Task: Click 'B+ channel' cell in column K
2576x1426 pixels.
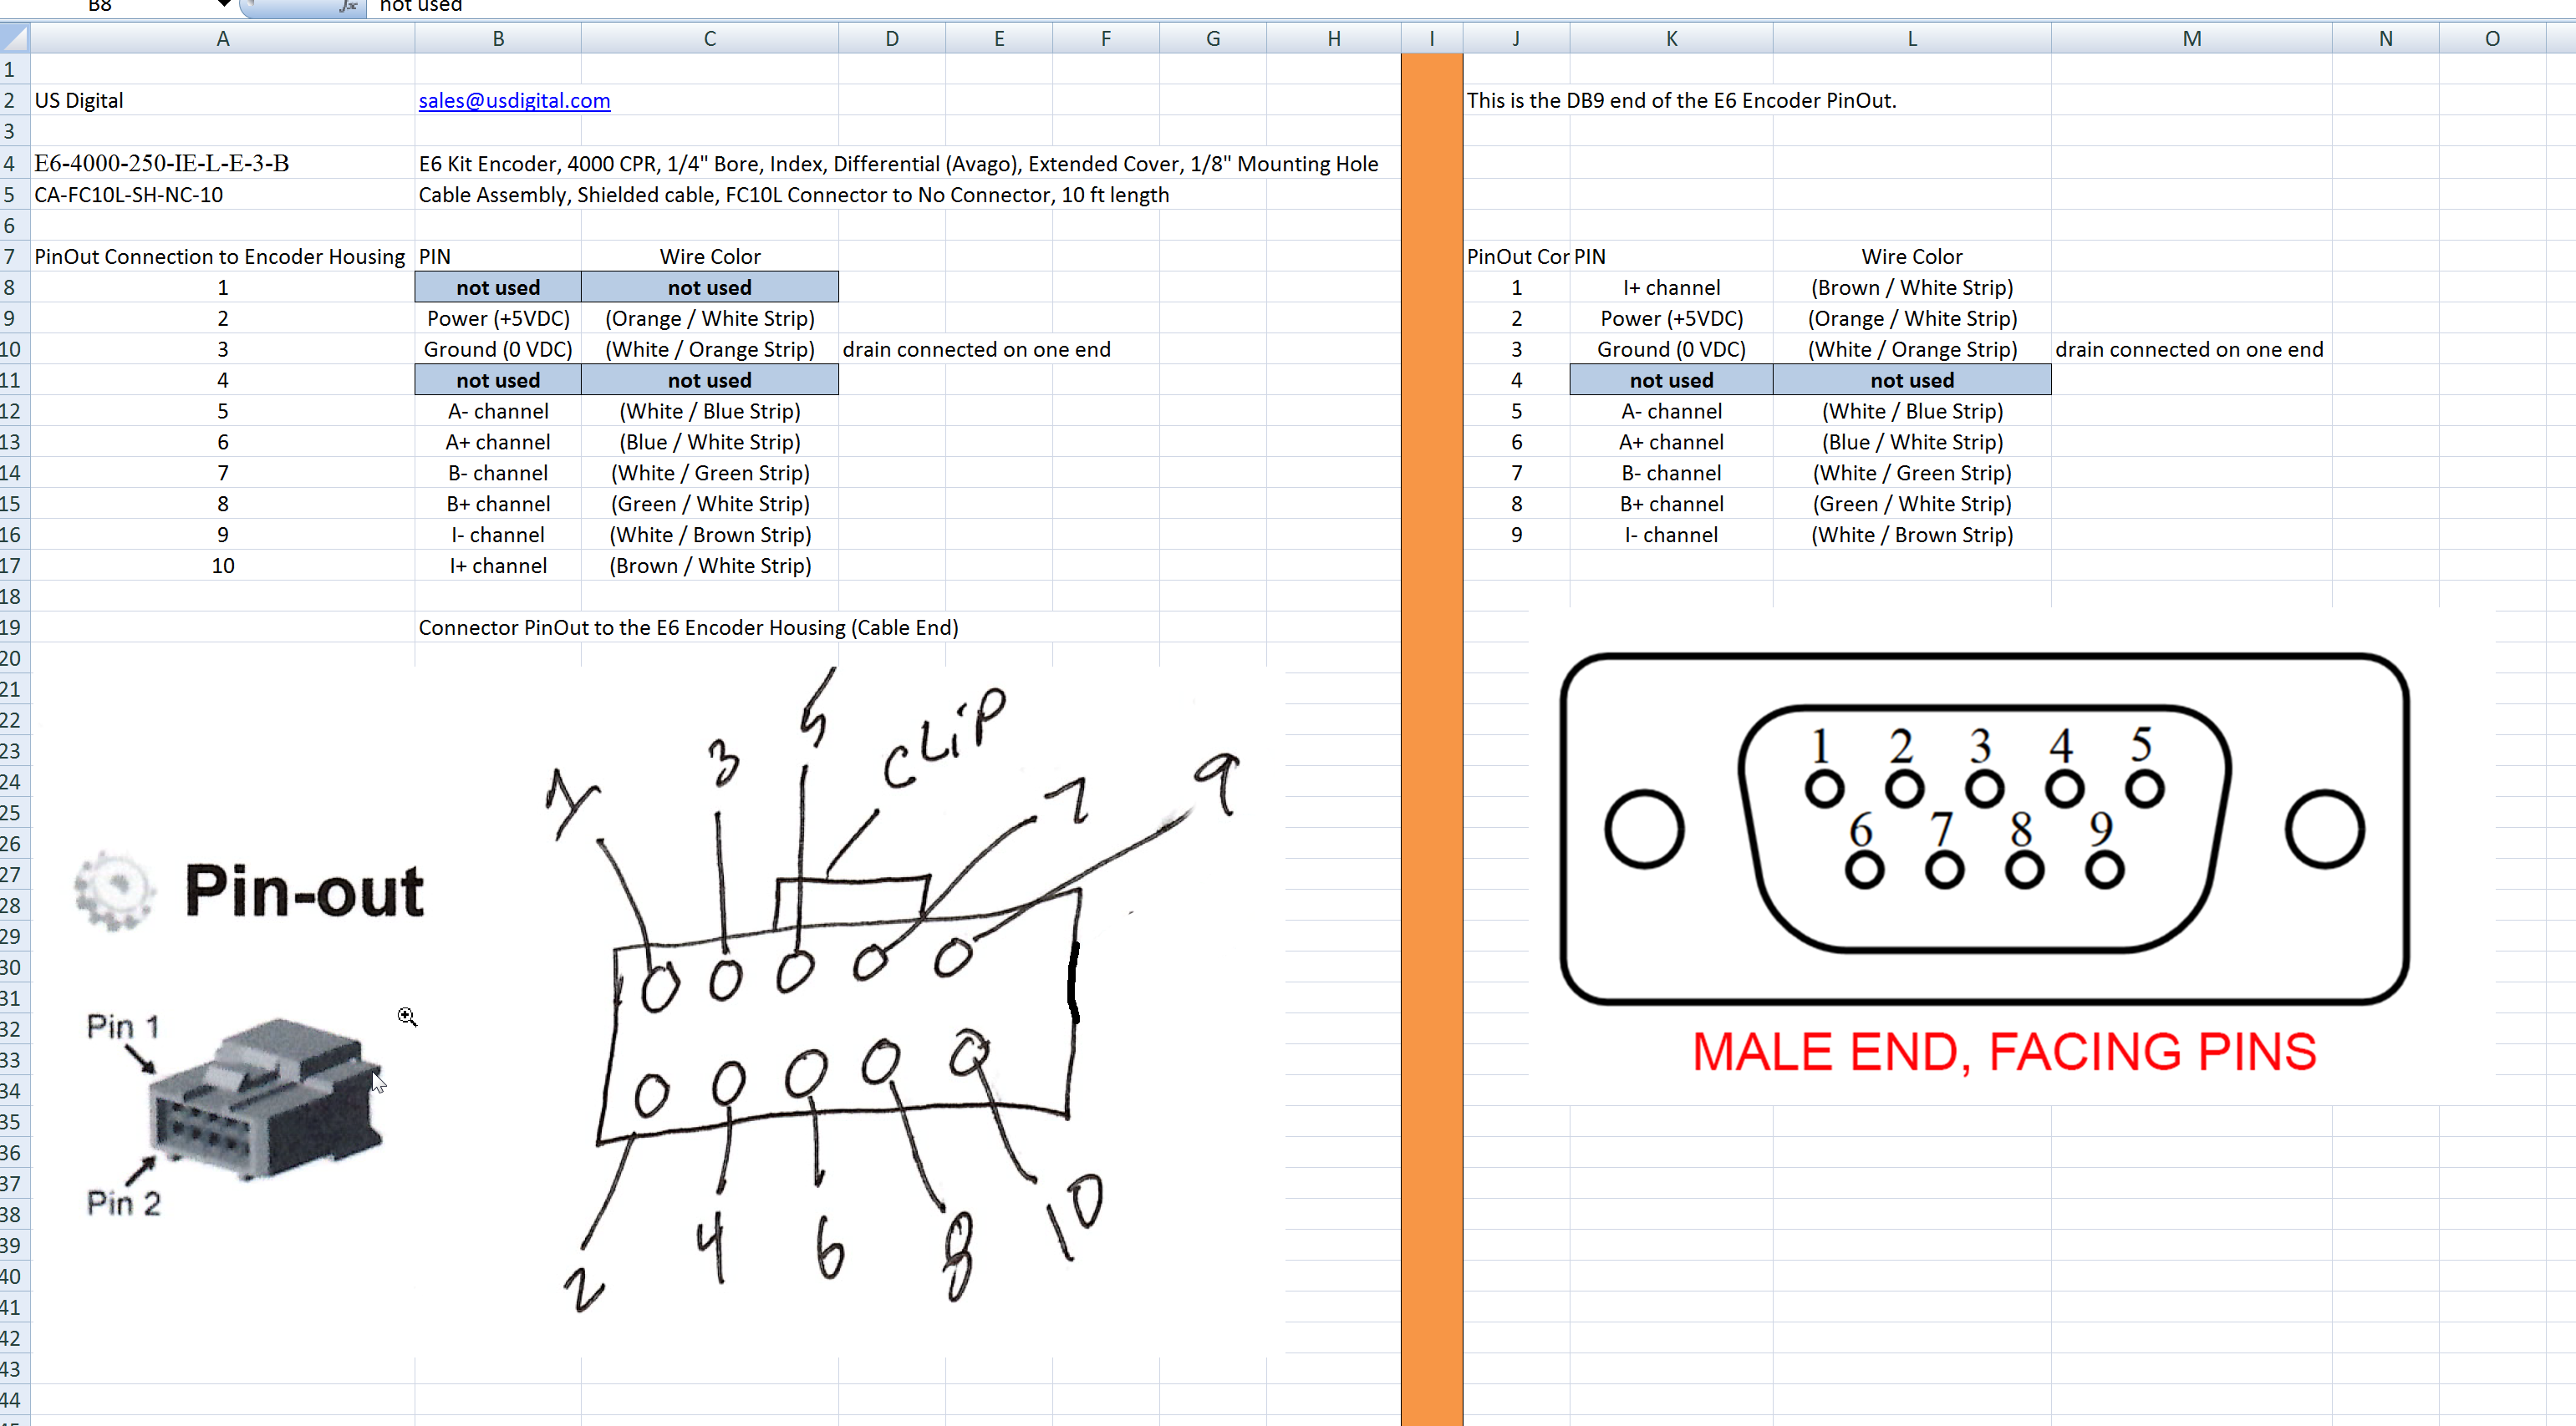Action: click(x=1671, y=505)
